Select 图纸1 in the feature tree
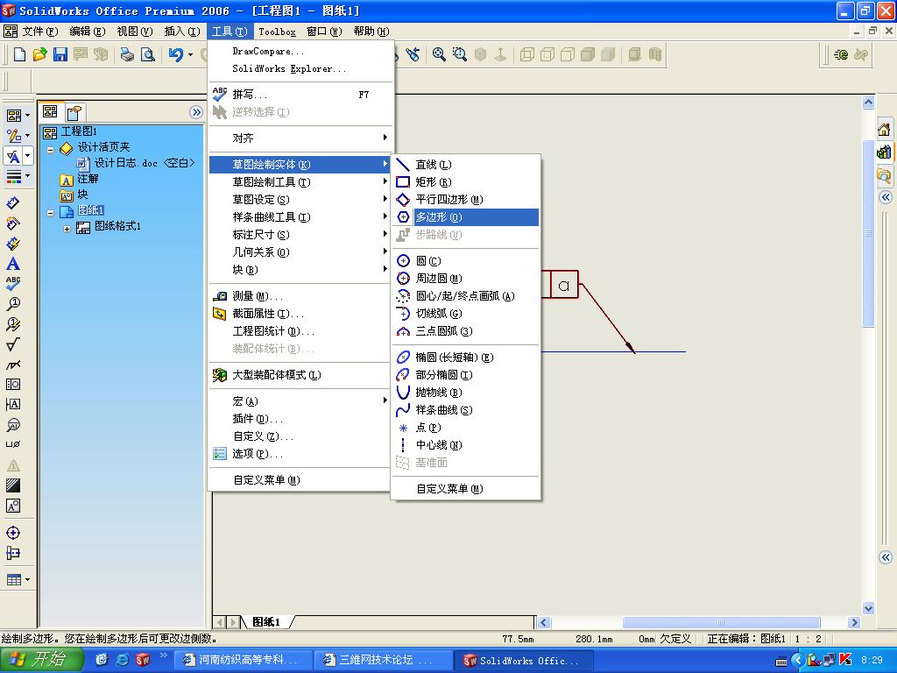 tap(91, 210)
